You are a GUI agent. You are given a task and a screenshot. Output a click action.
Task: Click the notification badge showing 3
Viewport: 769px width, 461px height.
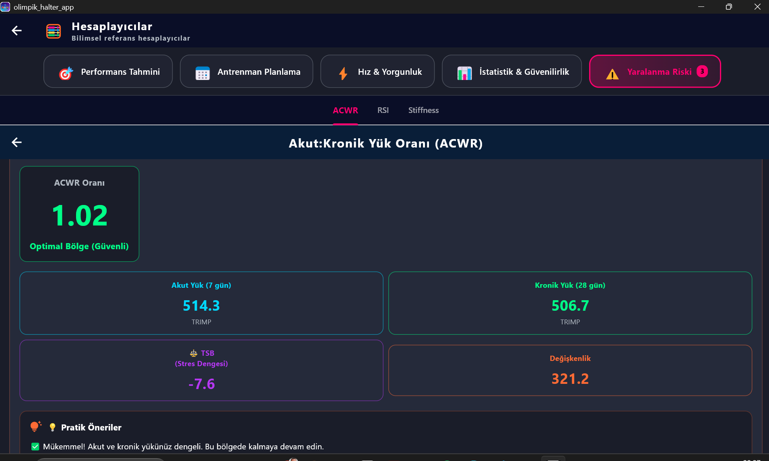click(x=702, y=72)
